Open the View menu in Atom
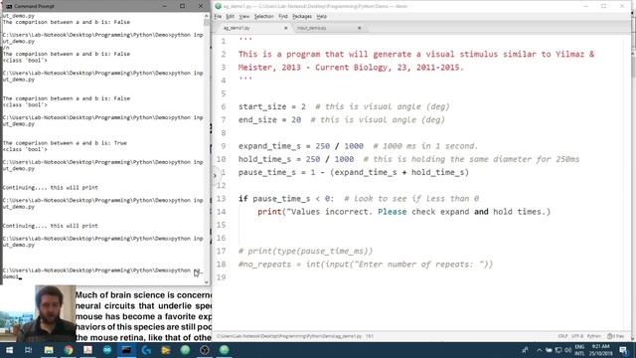Screen dimensions: 636x358 coord(243,17)
